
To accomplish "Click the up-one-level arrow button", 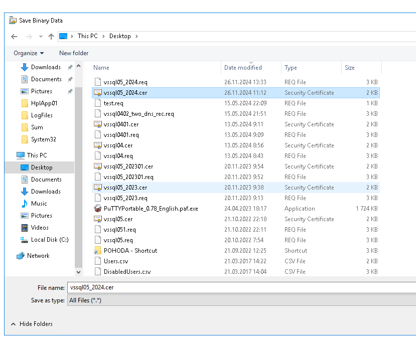I will [x=51, y=37].
